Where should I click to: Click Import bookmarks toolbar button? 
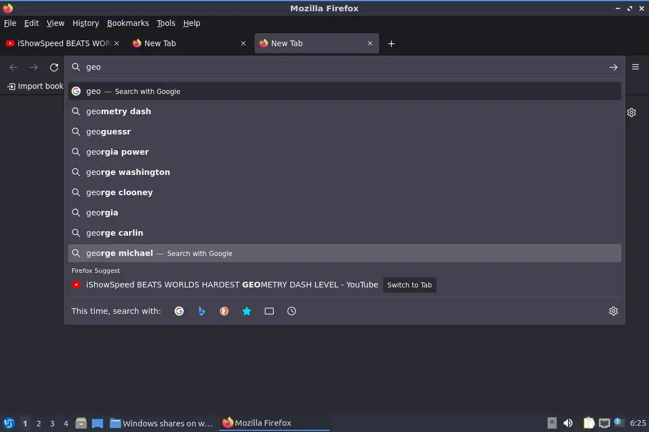point(35,86)
